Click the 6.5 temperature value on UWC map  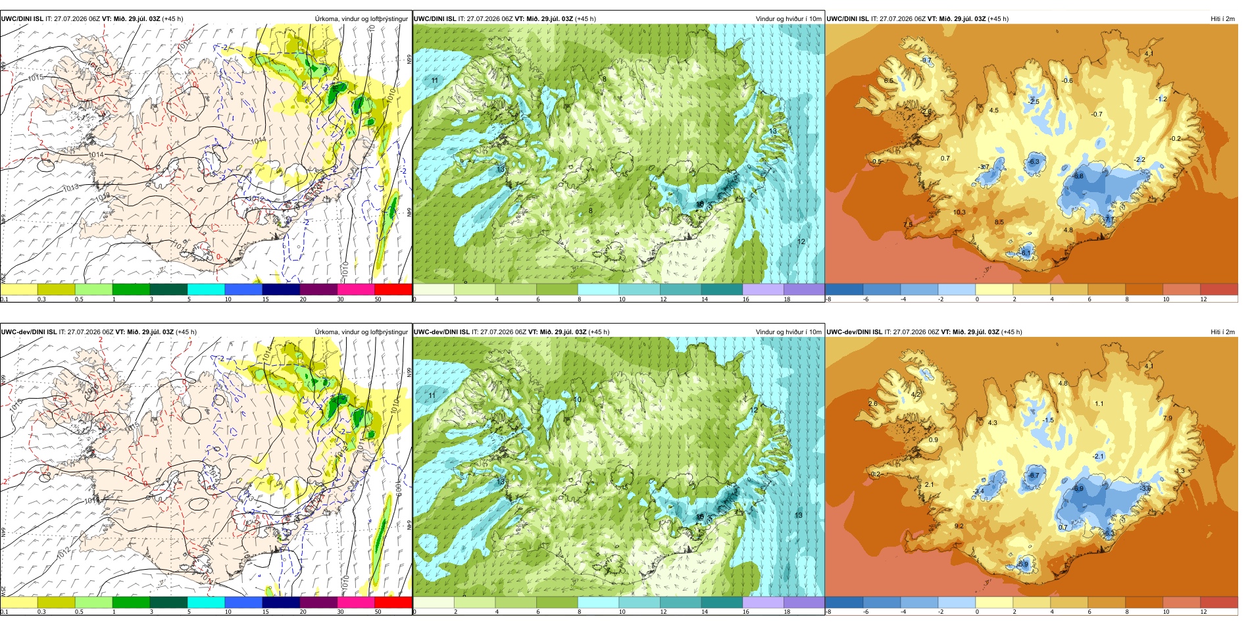889,81
